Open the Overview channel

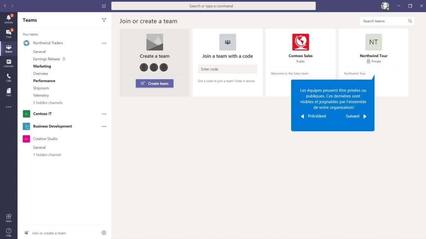pos(40,73)
